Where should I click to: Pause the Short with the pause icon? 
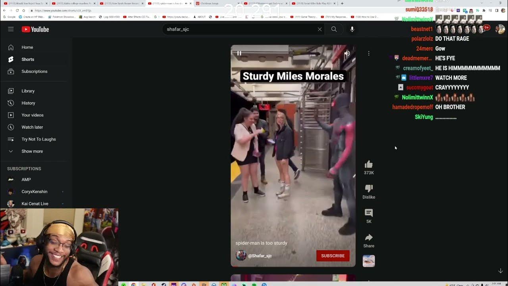pos(239,53)
